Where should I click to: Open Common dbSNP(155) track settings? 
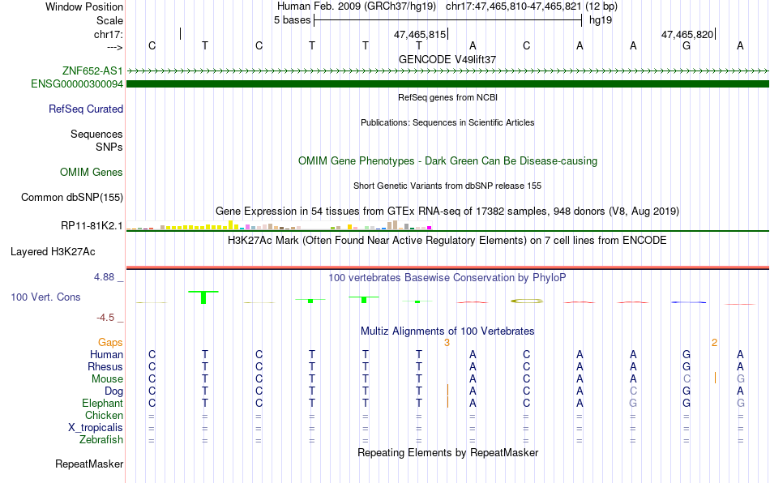click(72, 197)
